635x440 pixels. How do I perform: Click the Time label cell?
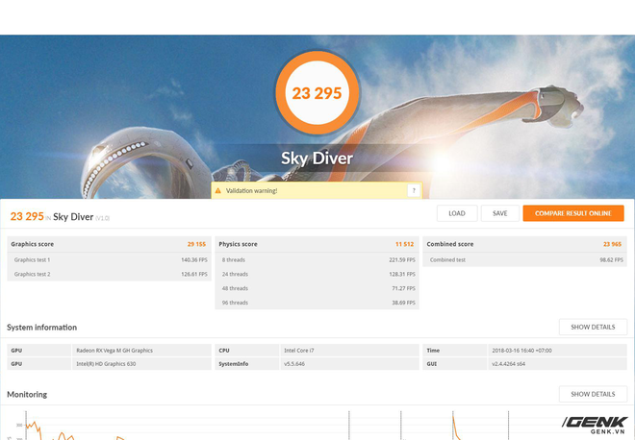[455, 351]
